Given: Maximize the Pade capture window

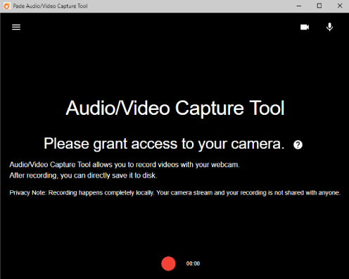Looking at the screenshot, I should point(319,6).
